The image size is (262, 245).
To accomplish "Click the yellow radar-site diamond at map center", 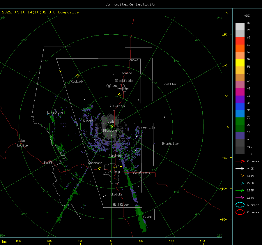I will click(x=111, y=127).
